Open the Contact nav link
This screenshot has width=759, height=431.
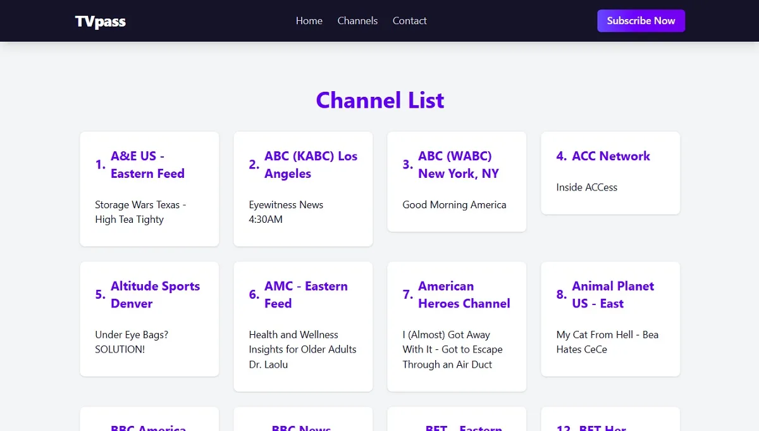tap(410, 21)
